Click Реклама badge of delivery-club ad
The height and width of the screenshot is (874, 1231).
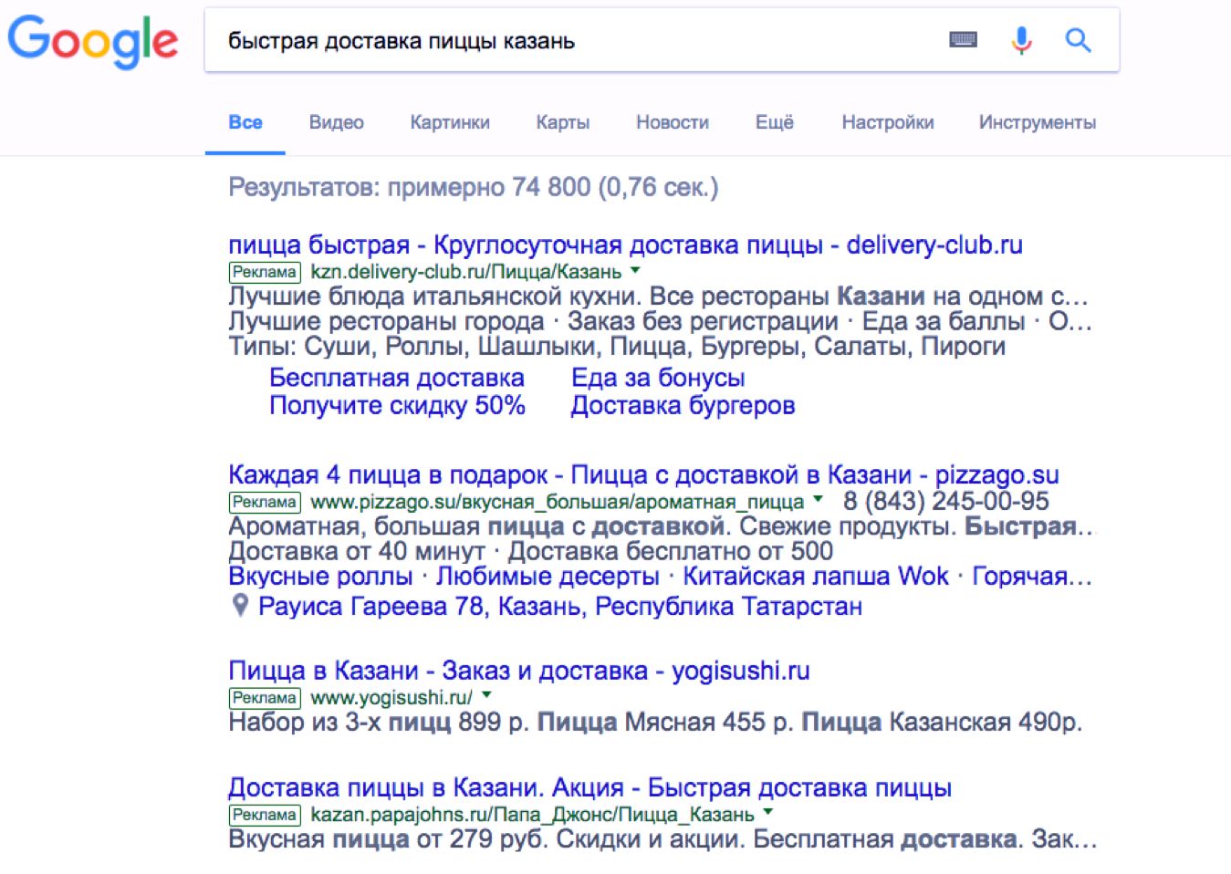tap(264, 272)
